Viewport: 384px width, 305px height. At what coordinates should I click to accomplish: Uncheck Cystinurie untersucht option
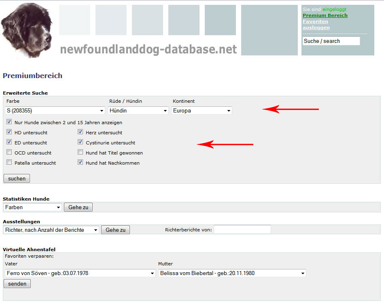click(x=81, y=142)
